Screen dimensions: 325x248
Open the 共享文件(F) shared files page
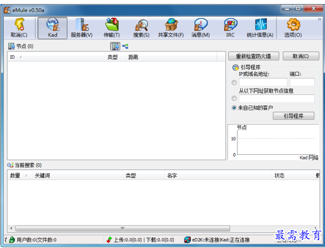tap(171, 28)
